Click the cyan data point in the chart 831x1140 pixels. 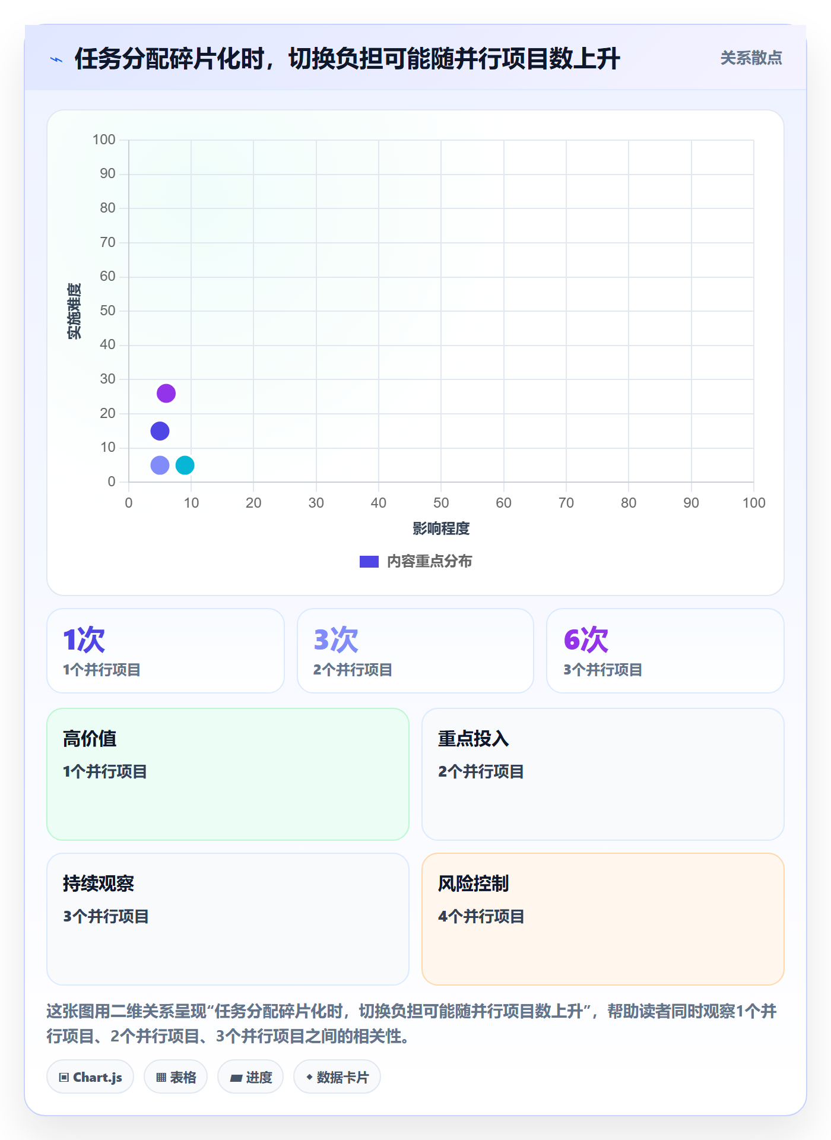tap(185, 465)
